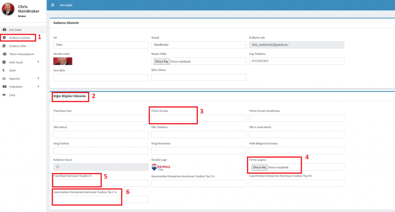This screenshot has width=395, height=212.
Task: Click the RE/MAX Önceki Logo image
Action: [161, 167]
